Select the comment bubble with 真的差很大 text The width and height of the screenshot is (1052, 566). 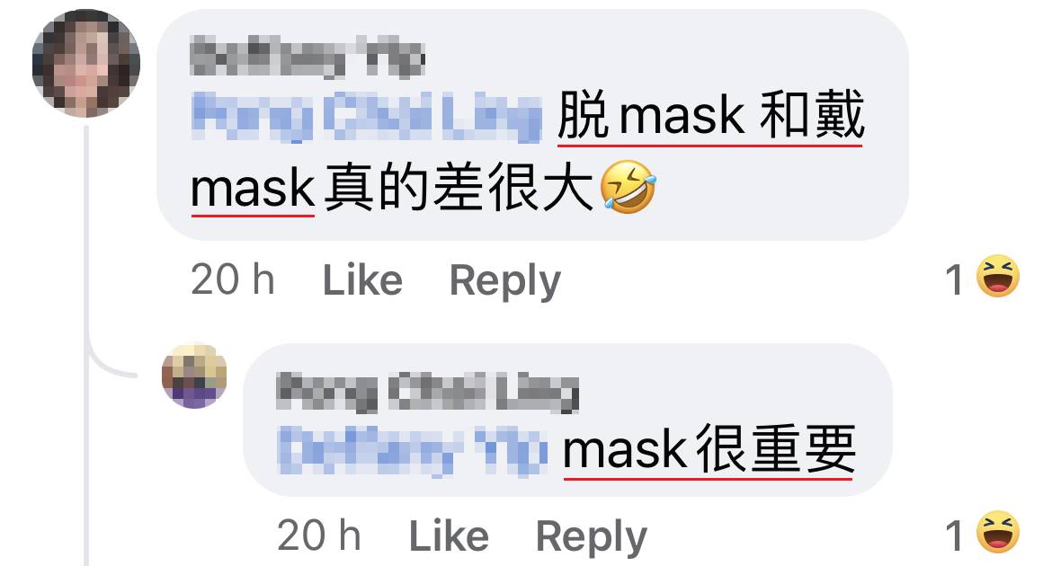pos(532,125)
